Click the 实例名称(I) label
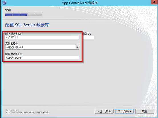158x118 pixels. [12, 44]
